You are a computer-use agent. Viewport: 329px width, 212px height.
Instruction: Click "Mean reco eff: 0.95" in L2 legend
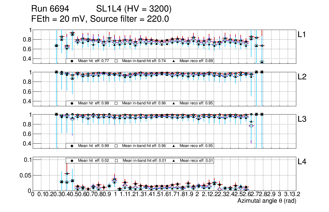point(195,103)
